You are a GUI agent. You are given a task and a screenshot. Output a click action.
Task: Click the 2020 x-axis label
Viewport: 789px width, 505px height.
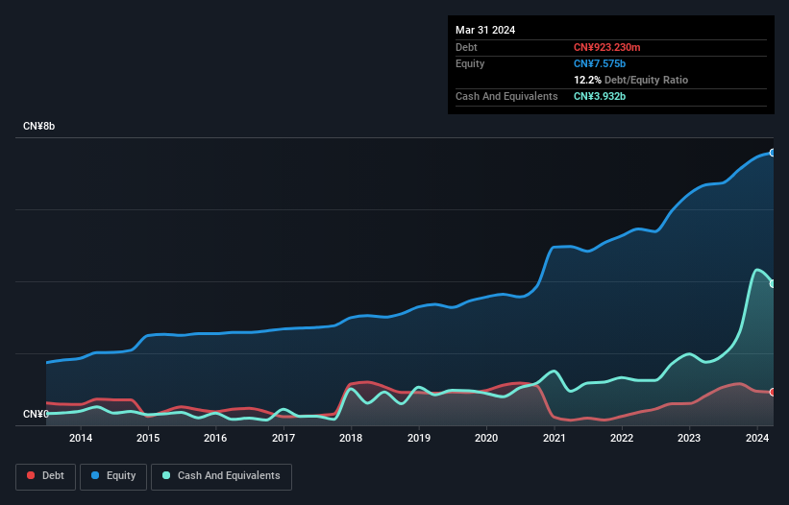(x=486, y=438)
